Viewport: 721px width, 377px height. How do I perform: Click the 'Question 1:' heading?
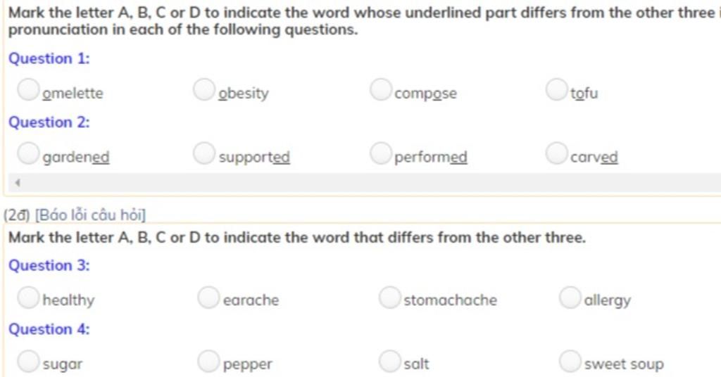tap(49, 59)
